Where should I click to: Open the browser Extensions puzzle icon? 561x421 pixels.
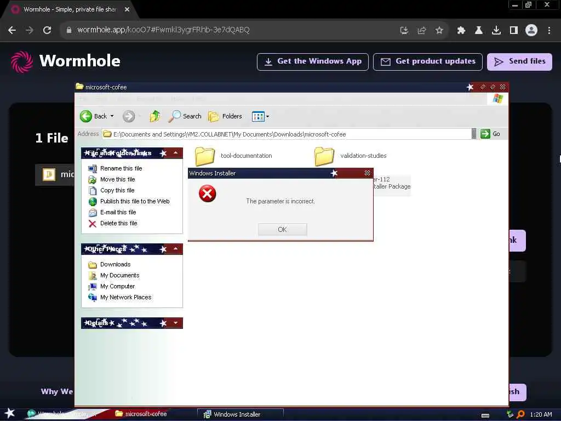pyautogui.click(x=461, y=31)
